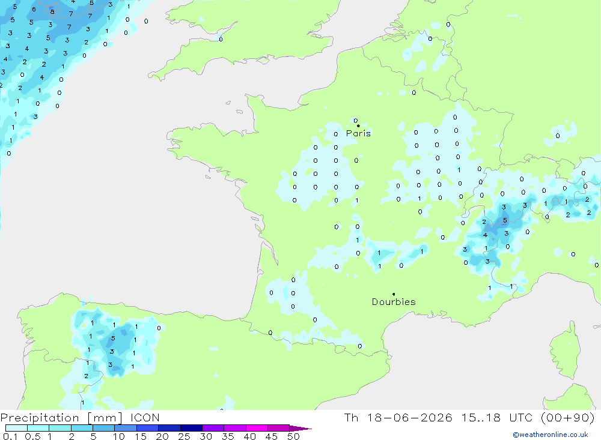Select the Paris location dot marker
This screenshot has height=440, width=601.
click(x=358, y=125)
